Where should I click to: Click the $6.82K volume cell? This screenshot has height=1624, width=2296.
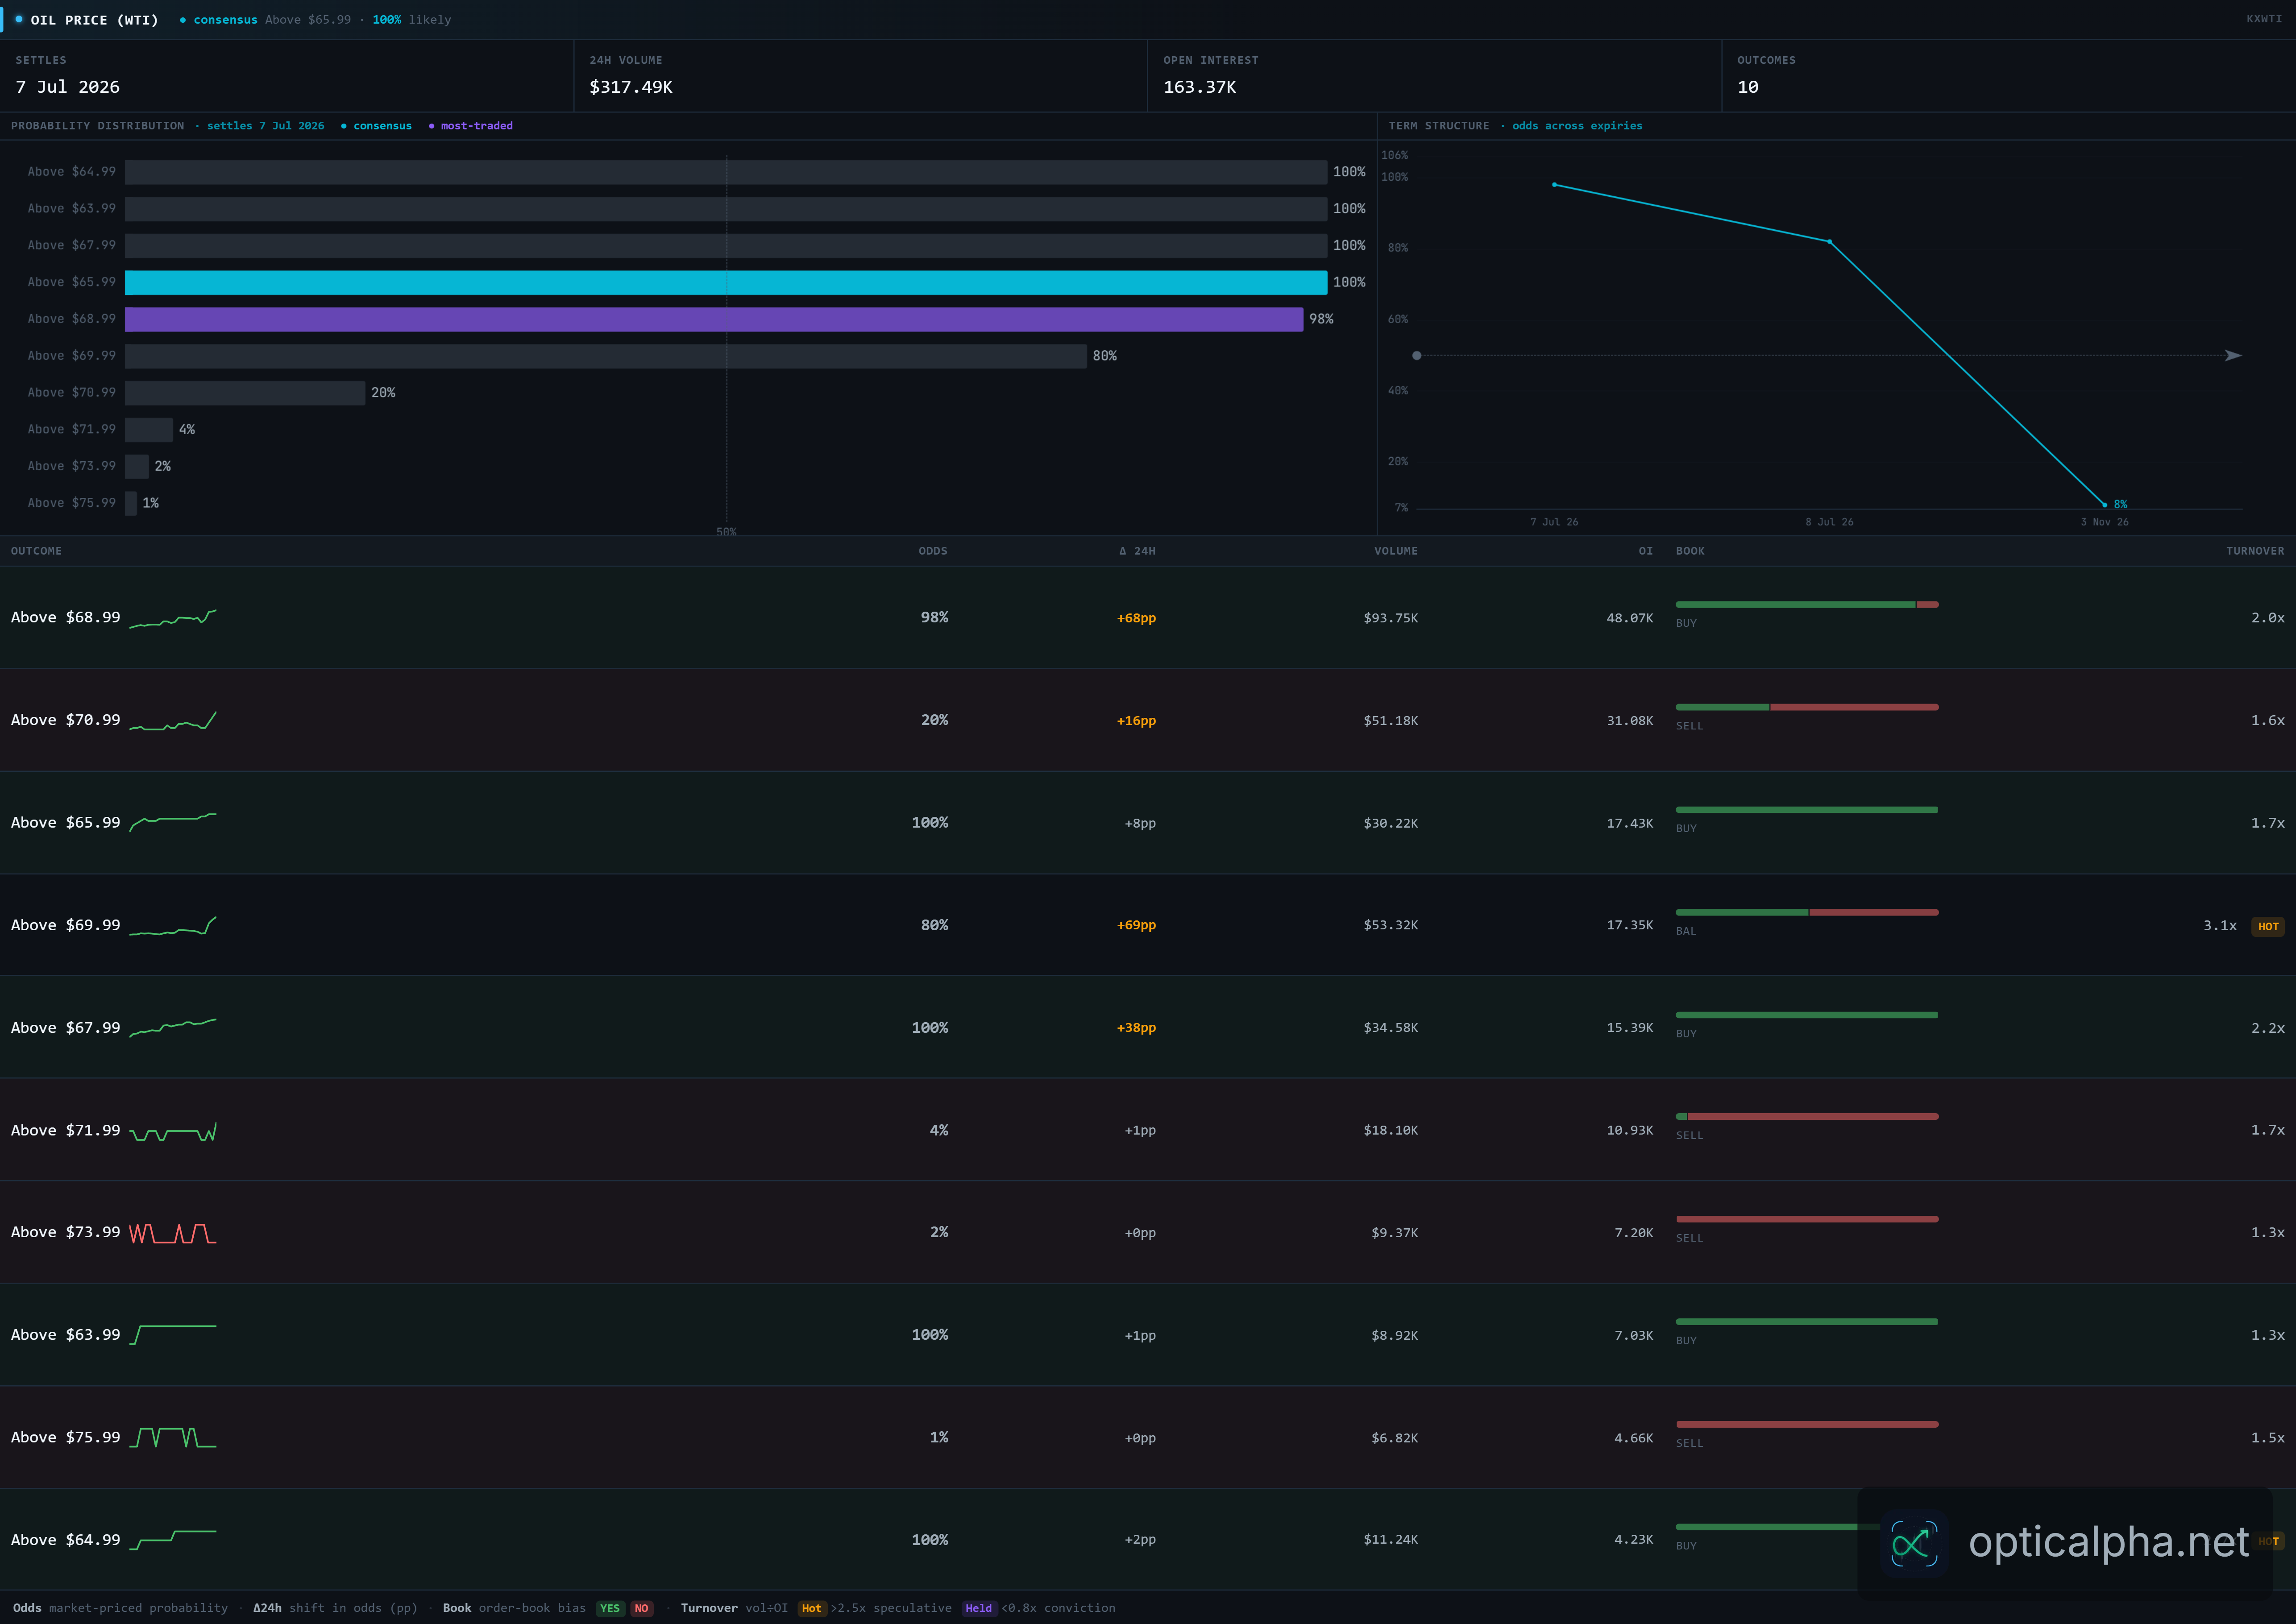coord(1394,1438)
